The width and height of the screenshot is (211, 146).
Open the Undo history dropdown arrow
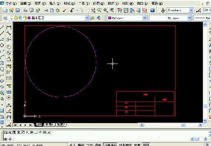point(77,10)
